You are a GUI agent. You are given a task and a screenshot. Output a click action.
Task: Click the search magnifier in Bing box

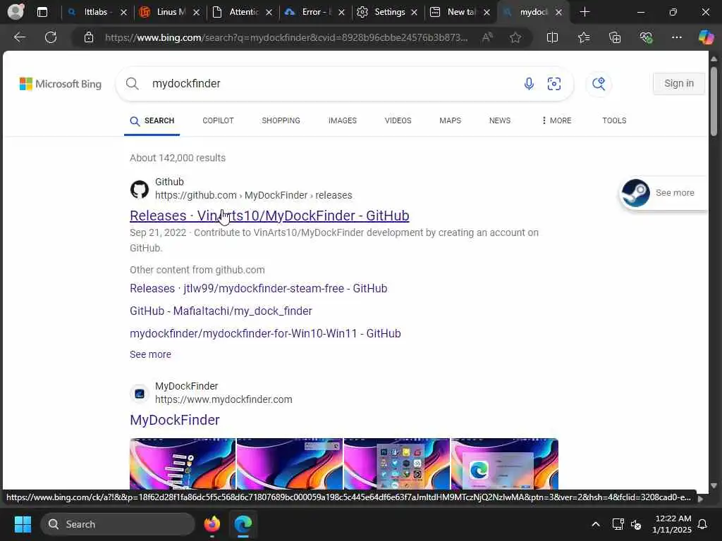pyautogui.click(x=132, y=84)
